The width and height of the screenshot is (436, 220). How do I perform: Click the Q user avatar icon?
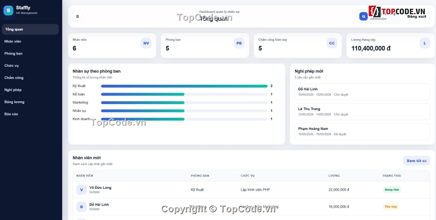[363, 16]
